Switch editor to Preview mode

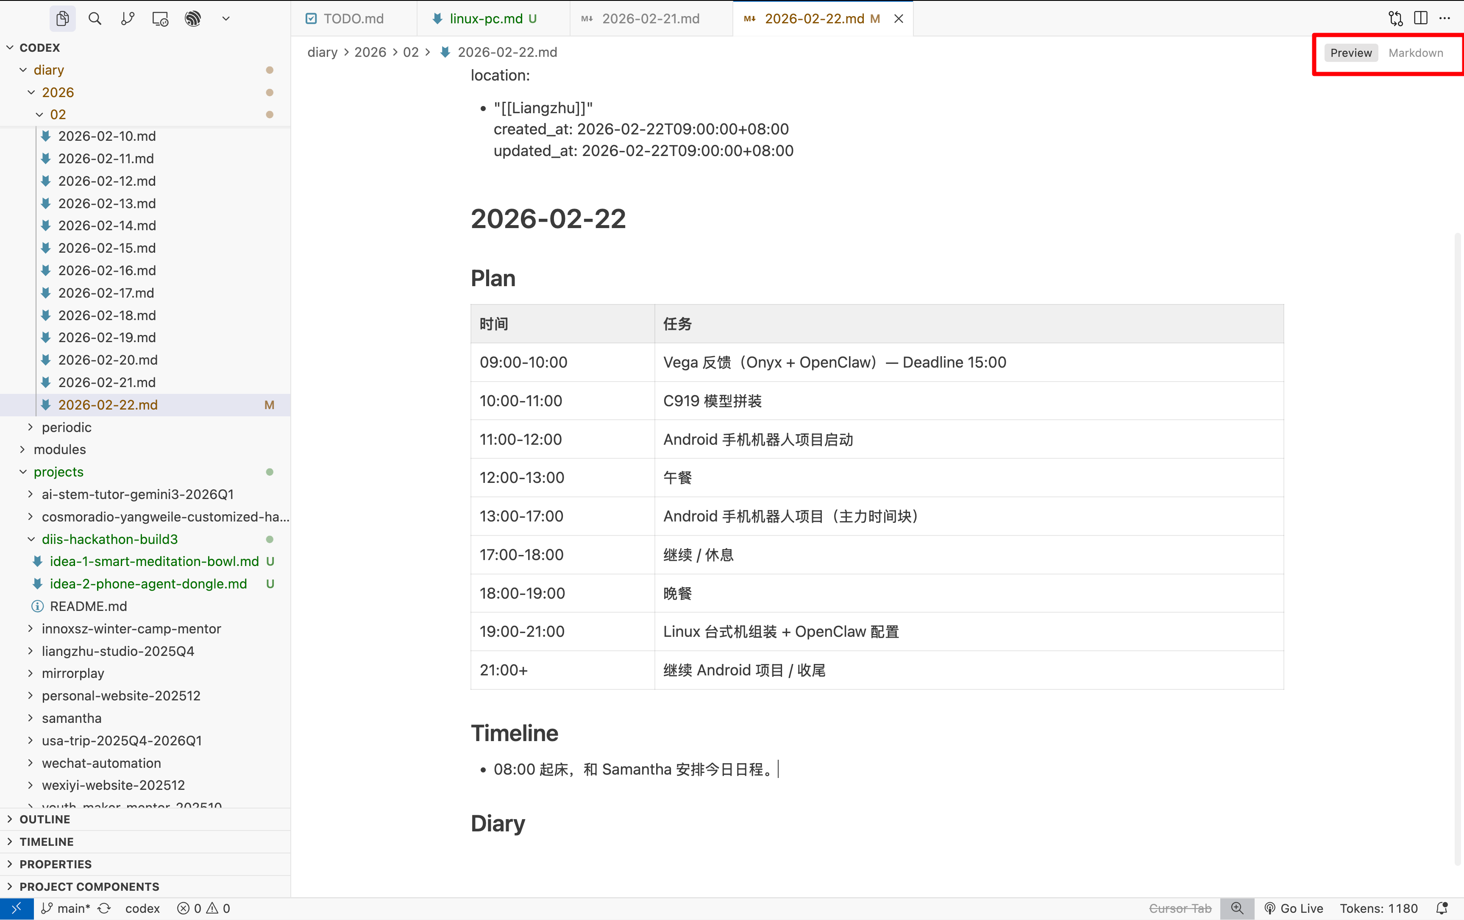click(1350, 53)
